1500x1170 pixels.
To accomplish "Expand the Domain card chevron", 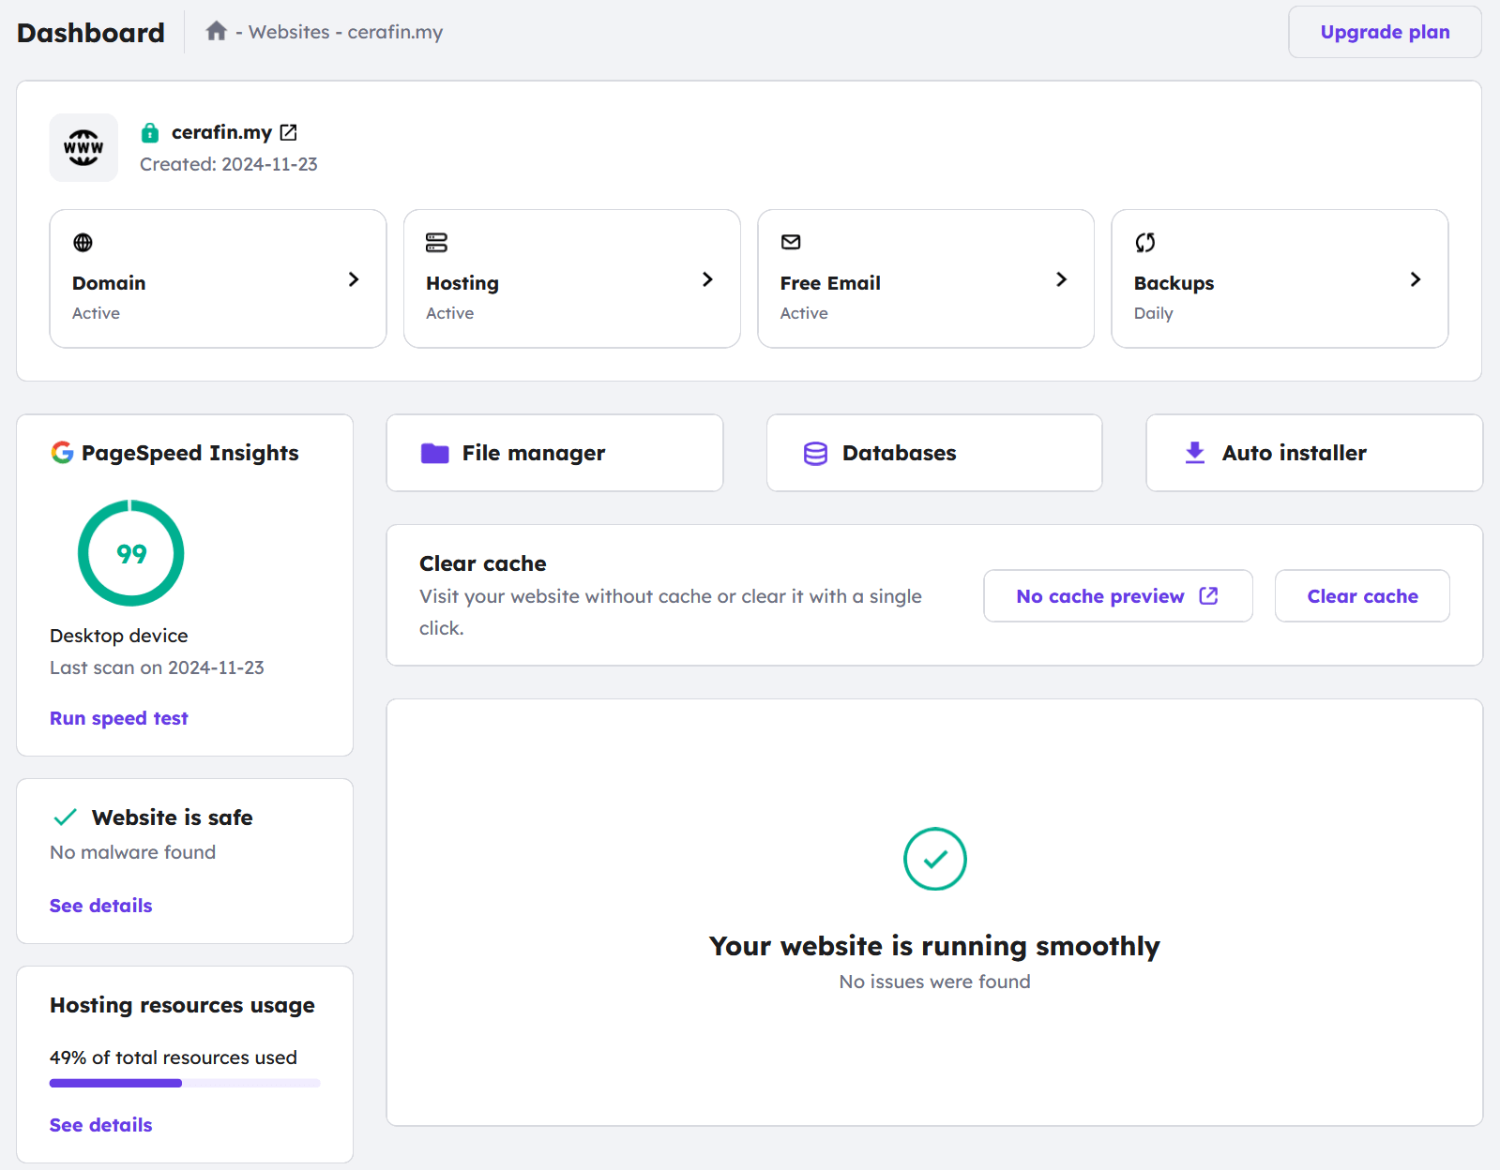I will (354, 279).
